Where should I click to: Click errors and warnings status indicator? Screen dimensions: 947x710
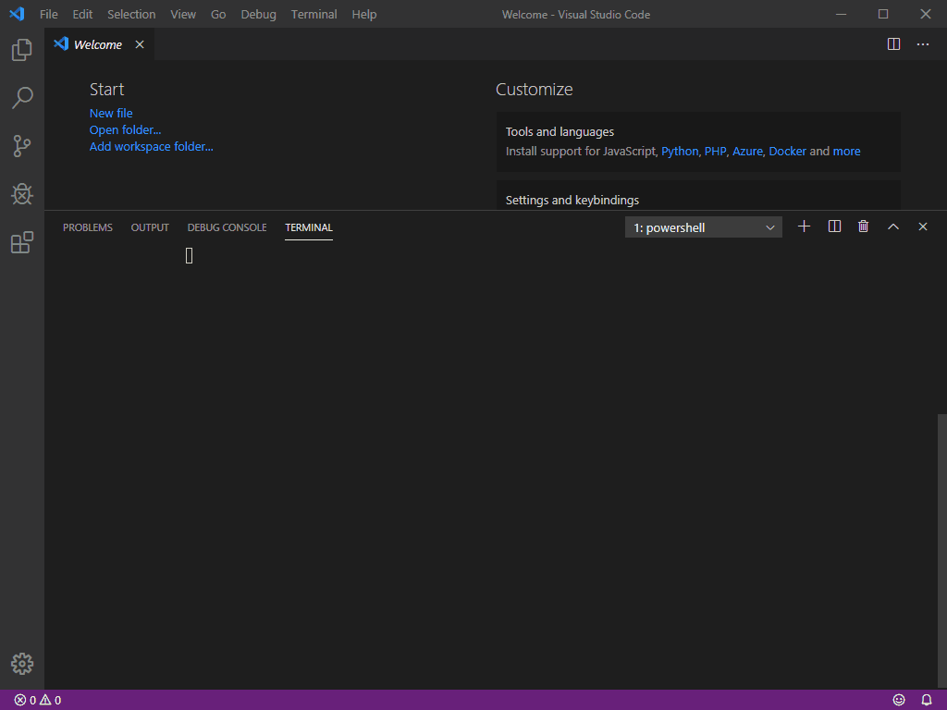[37, 700]
